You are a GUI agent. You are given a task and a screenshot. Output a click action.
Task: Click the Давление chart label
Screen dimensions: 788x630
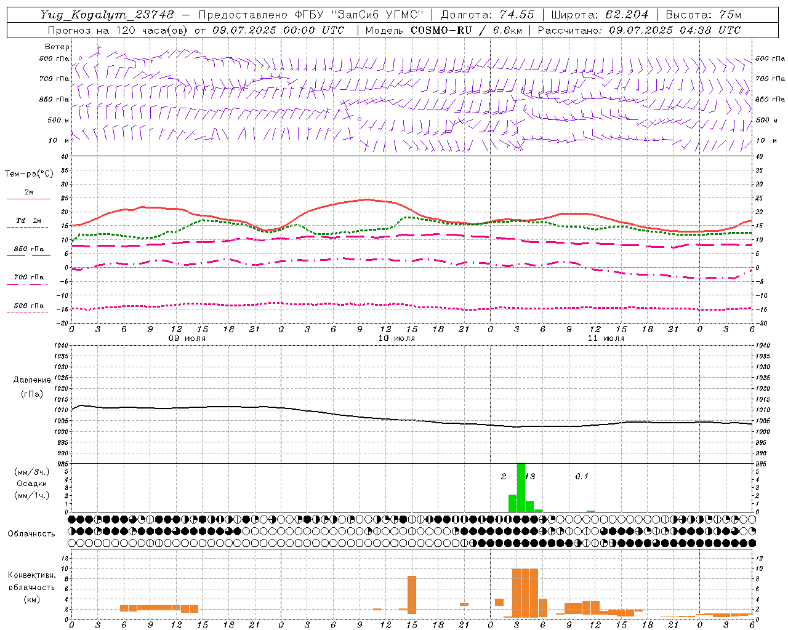tap(32, 380)
